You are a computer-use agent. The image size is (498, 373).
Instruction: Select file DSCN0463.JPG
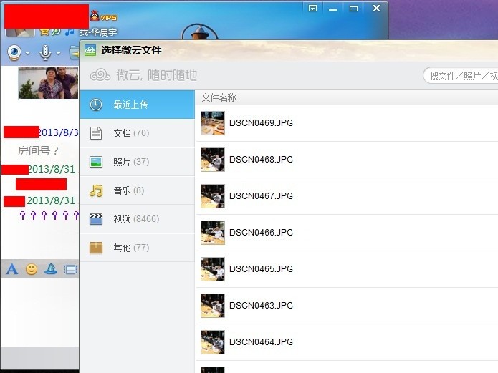(347, 306)
